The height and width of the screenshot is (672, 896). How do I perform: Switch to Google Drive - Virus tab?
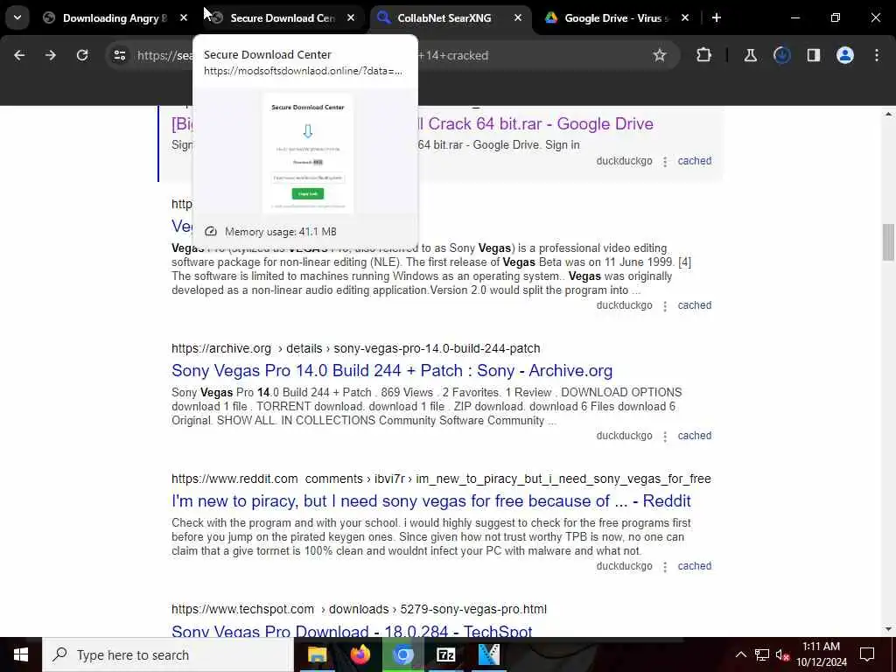coord(616,18)
